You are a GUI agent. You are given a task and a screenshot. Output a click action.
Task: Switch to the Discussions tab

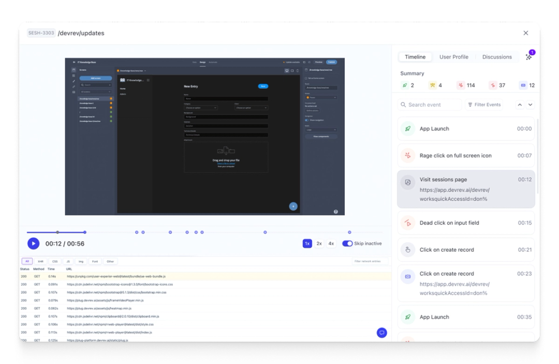497,56
